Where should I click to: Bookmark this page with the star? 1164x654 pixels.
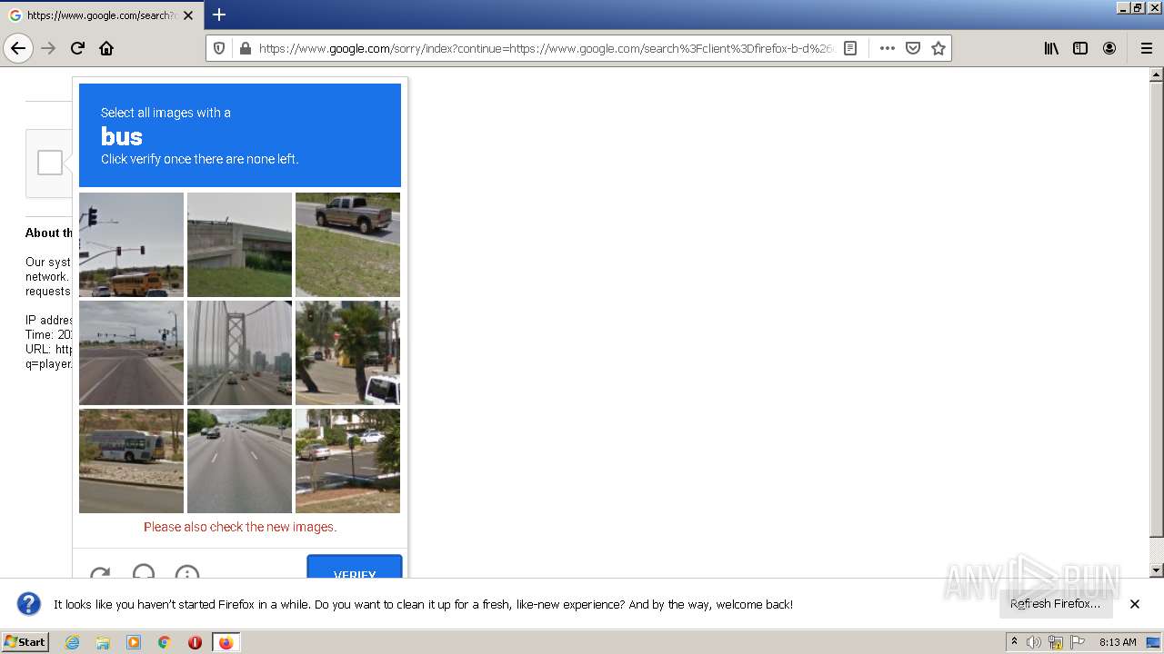tap(938, 48)
